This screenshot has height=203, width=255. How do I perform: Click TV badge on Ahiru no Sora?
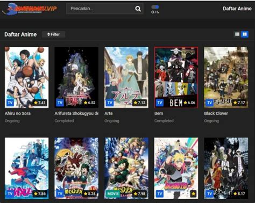point(10,103)
